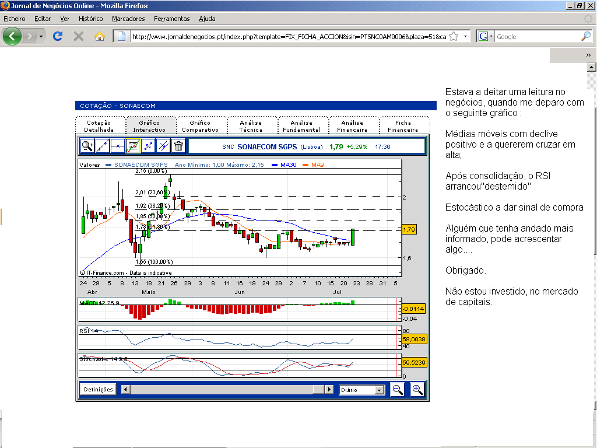This screenshot has width=597, height=448.
Task: Click the 17:36 quote time
Action: (x=382, y=146)
